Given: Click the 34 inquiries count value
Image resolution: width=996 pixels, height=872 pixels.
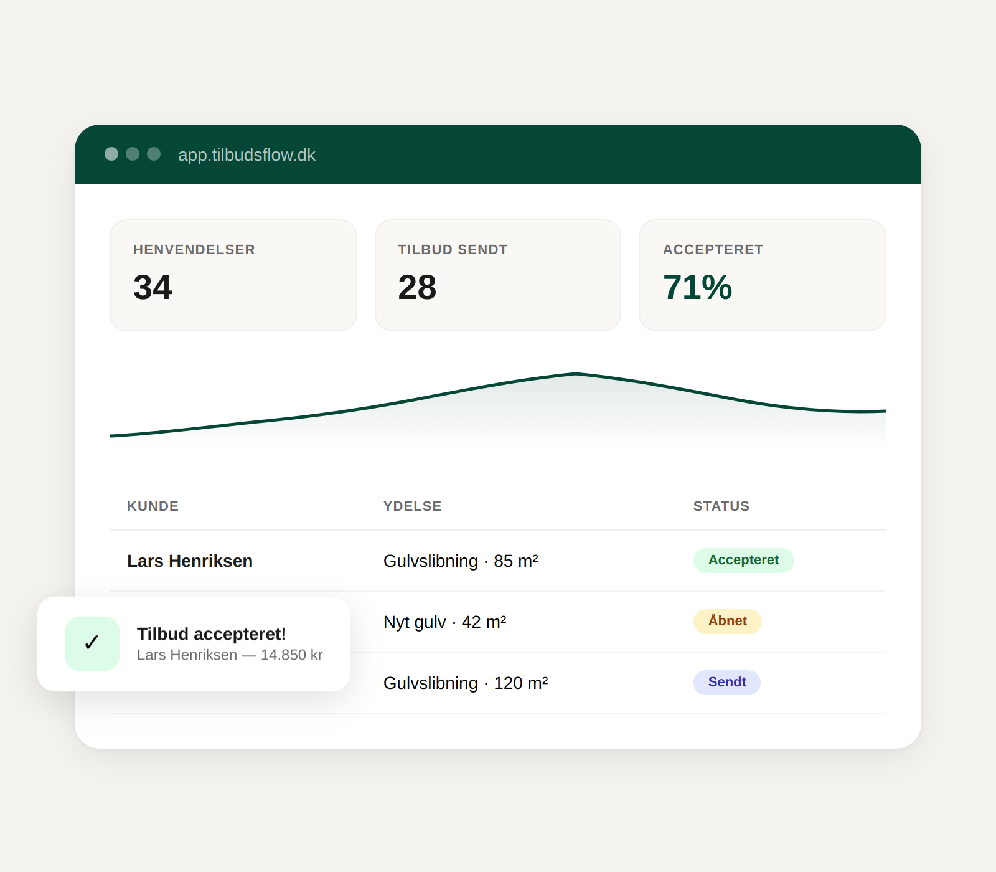Looking at the screenshot, I should pos(153,288).
